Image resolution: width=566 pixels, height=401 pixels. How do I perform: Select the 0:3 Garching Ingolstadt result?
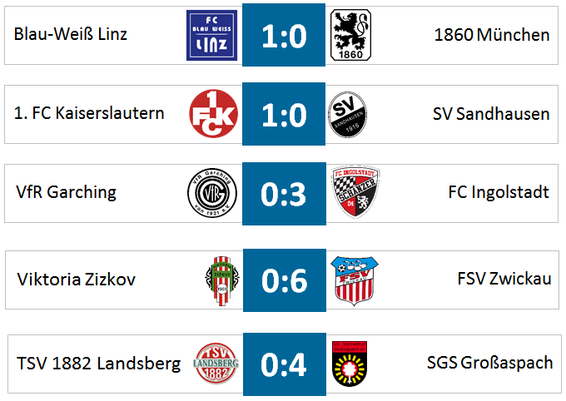(284, 194)
